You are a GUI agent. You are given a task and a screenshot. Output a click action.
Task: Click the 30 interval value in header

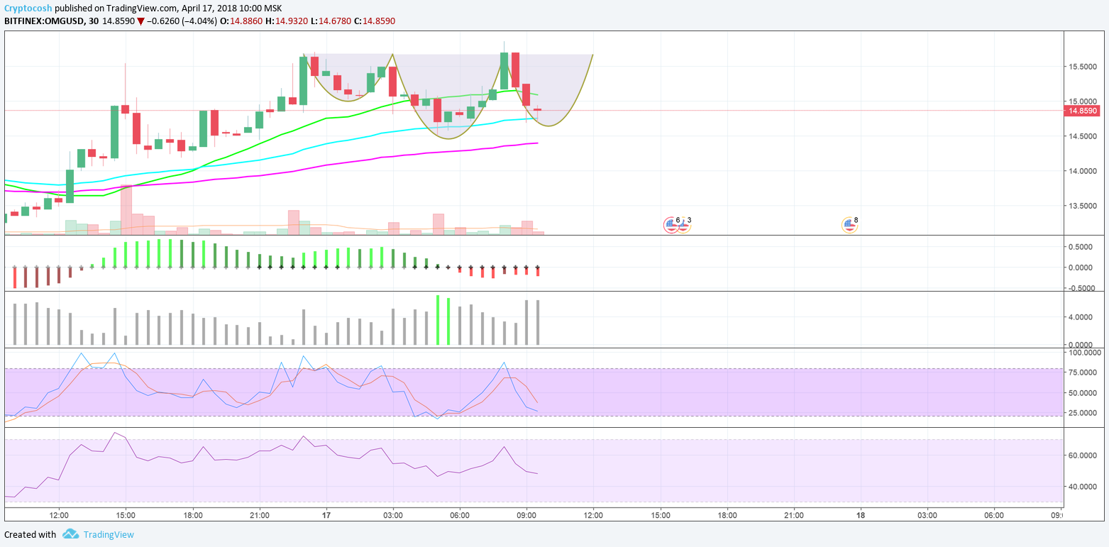coord(95,21)
